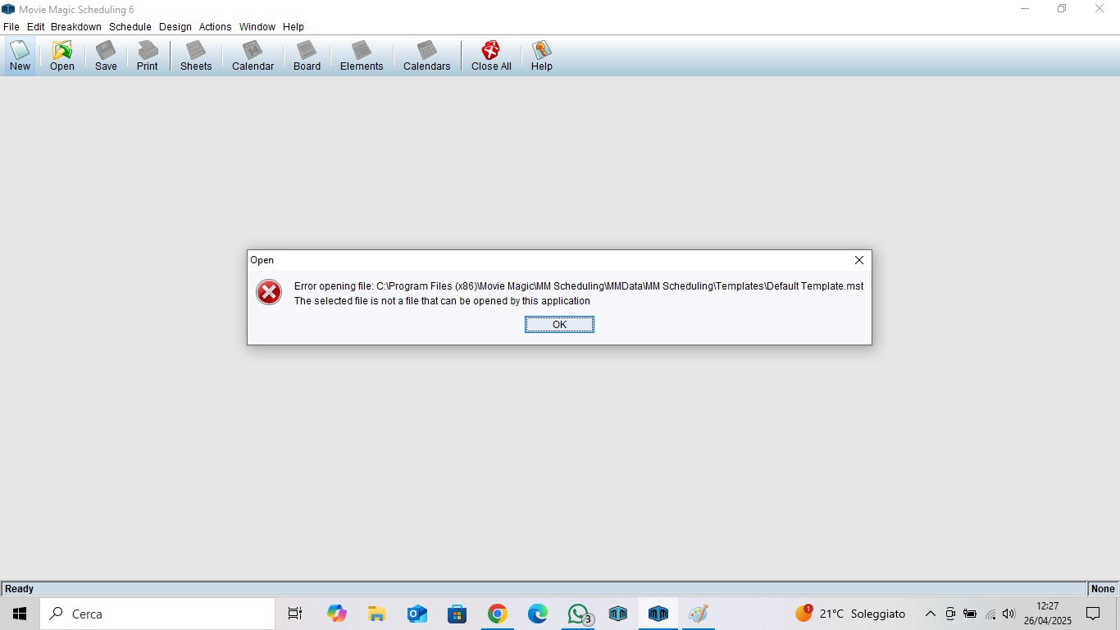Image resolution: width=1120 pixels, height=630 pixels.
Task: Open the Edit menu
Action: (x=36, y=27)
